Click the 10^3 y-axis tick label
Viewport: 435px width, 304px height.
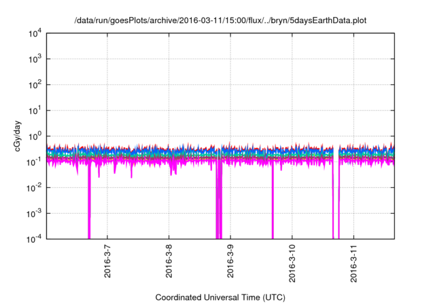click(x=35, y=59)
